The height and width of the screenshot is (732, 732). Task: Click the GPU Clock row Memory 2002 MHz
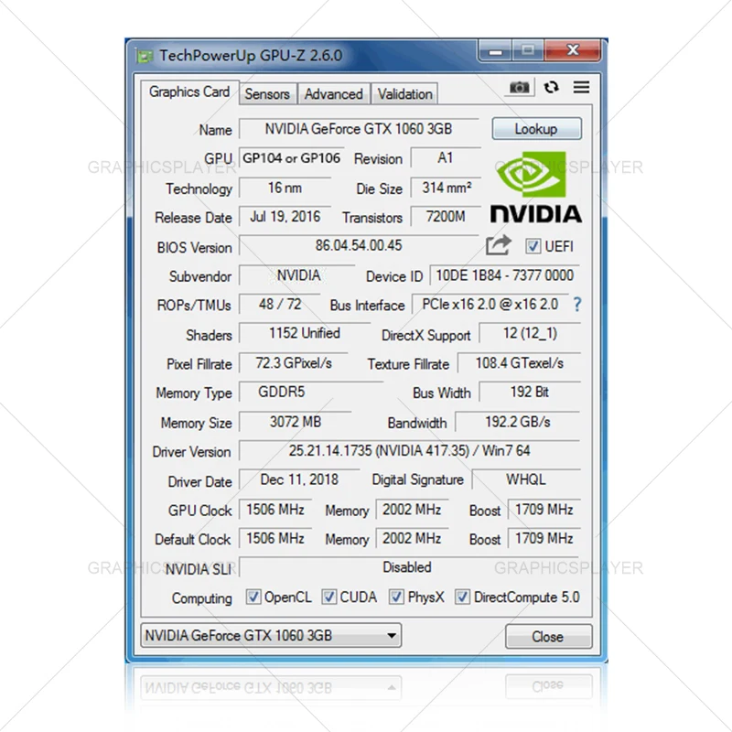412,510
